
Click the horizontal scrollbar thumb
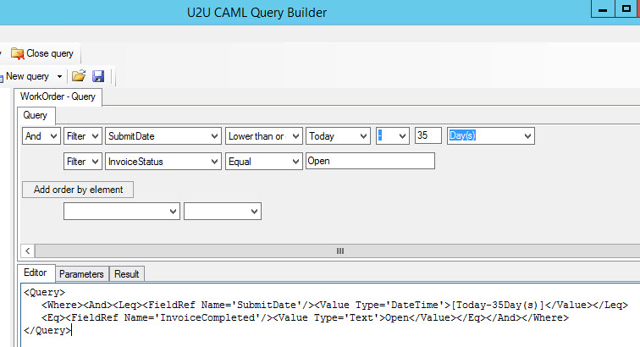[339, 251]
